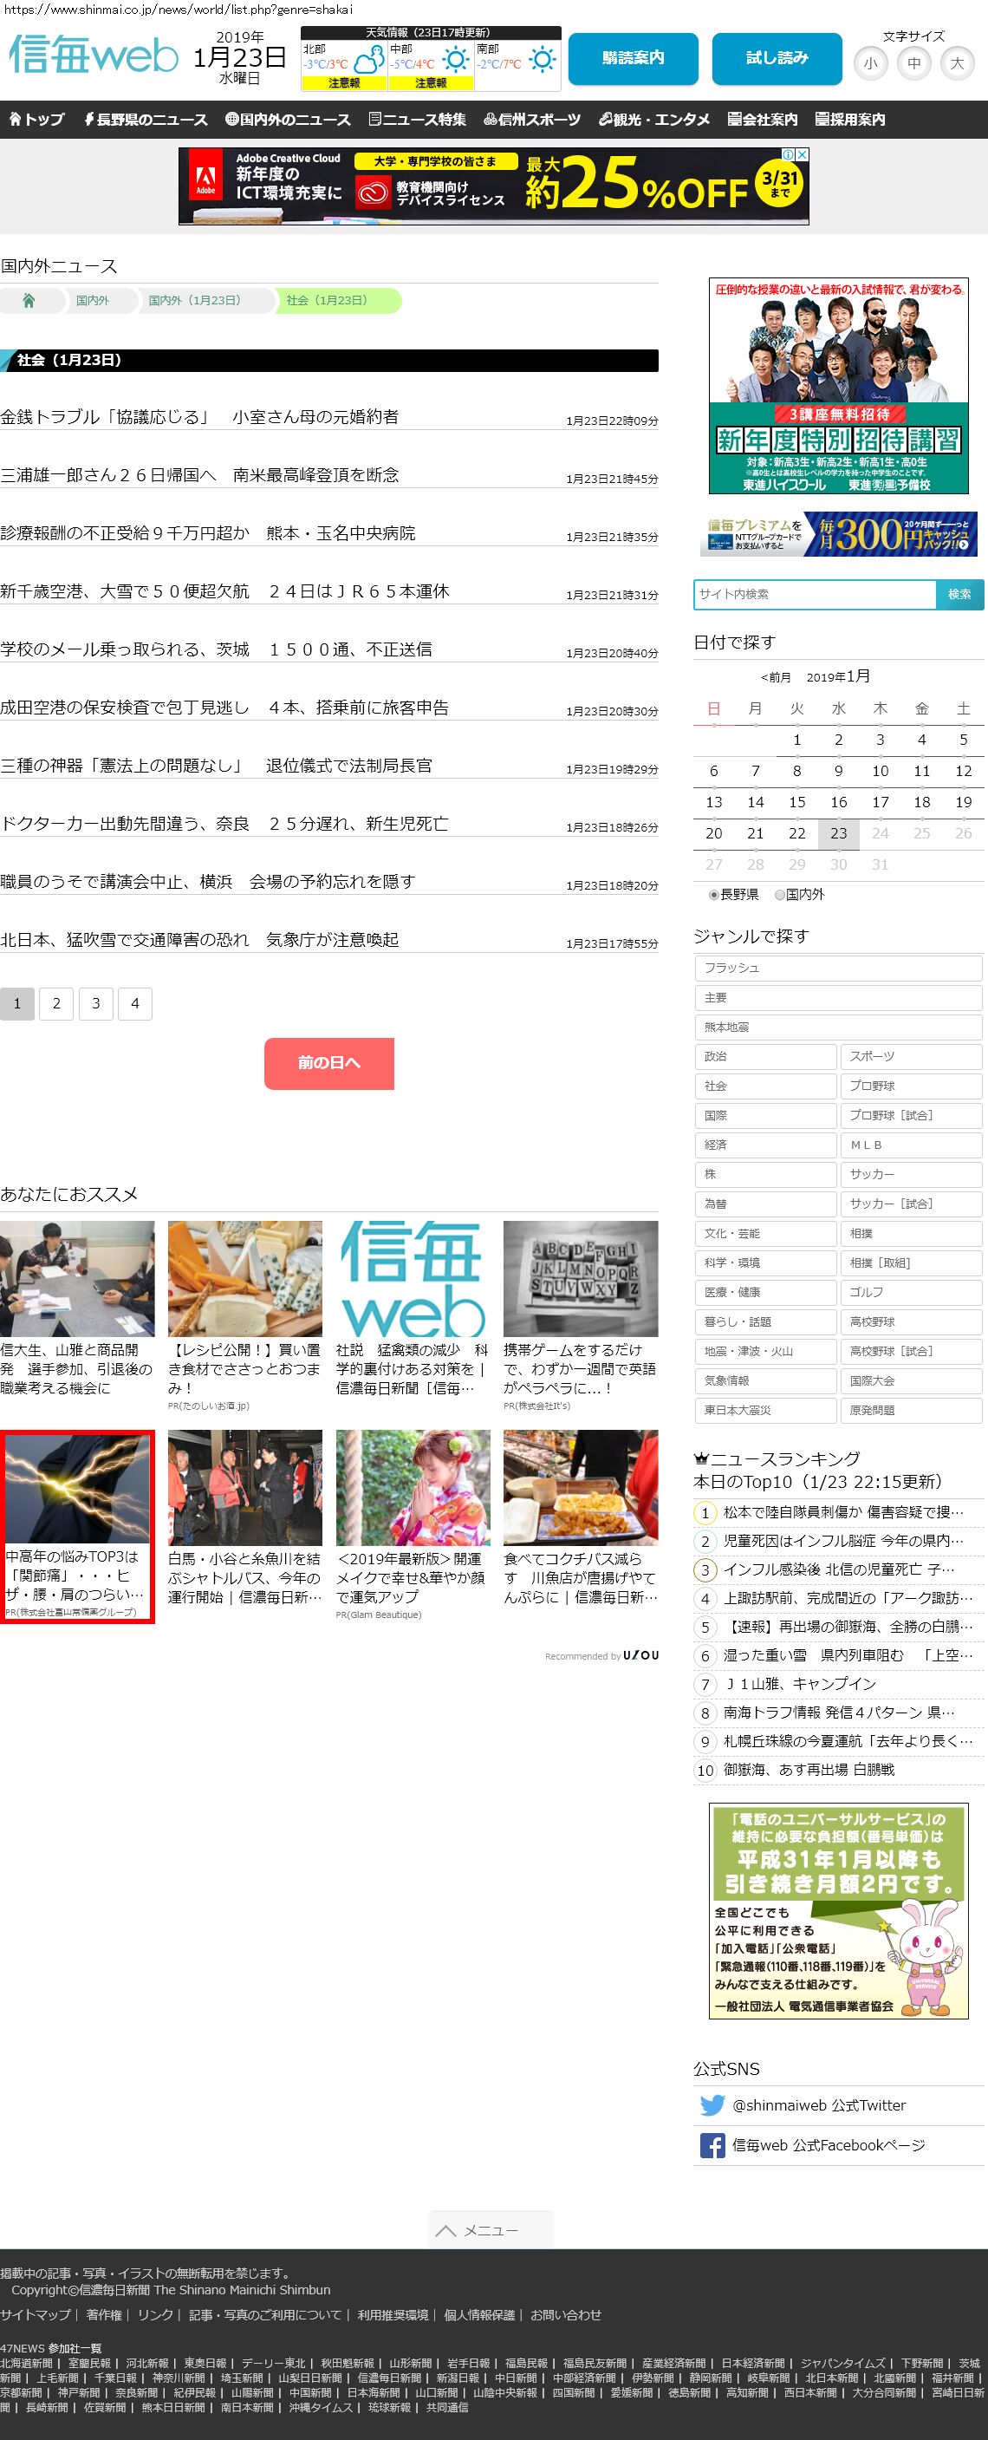Image resolution: width=988 pixels, height=2440 pixels.
Task: Set font size to large (大)
Action: click(x=957, y=63)
